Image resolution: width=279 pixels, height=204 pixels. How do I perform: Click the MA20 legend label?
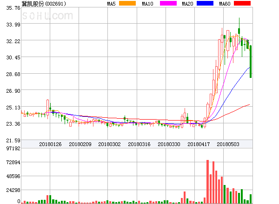[x=187, y=4]
